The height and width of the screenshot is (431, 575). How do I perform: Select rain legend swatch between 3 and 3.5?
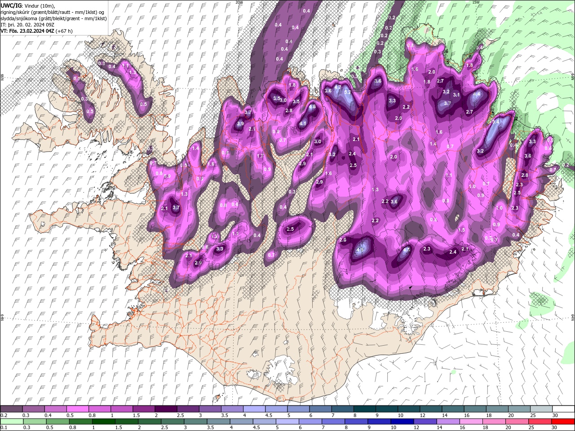coord(195,422)
